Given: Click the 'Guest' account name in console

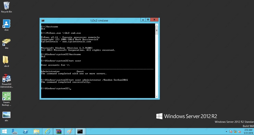Looking at the screenshot, I should tap(80, 71).
